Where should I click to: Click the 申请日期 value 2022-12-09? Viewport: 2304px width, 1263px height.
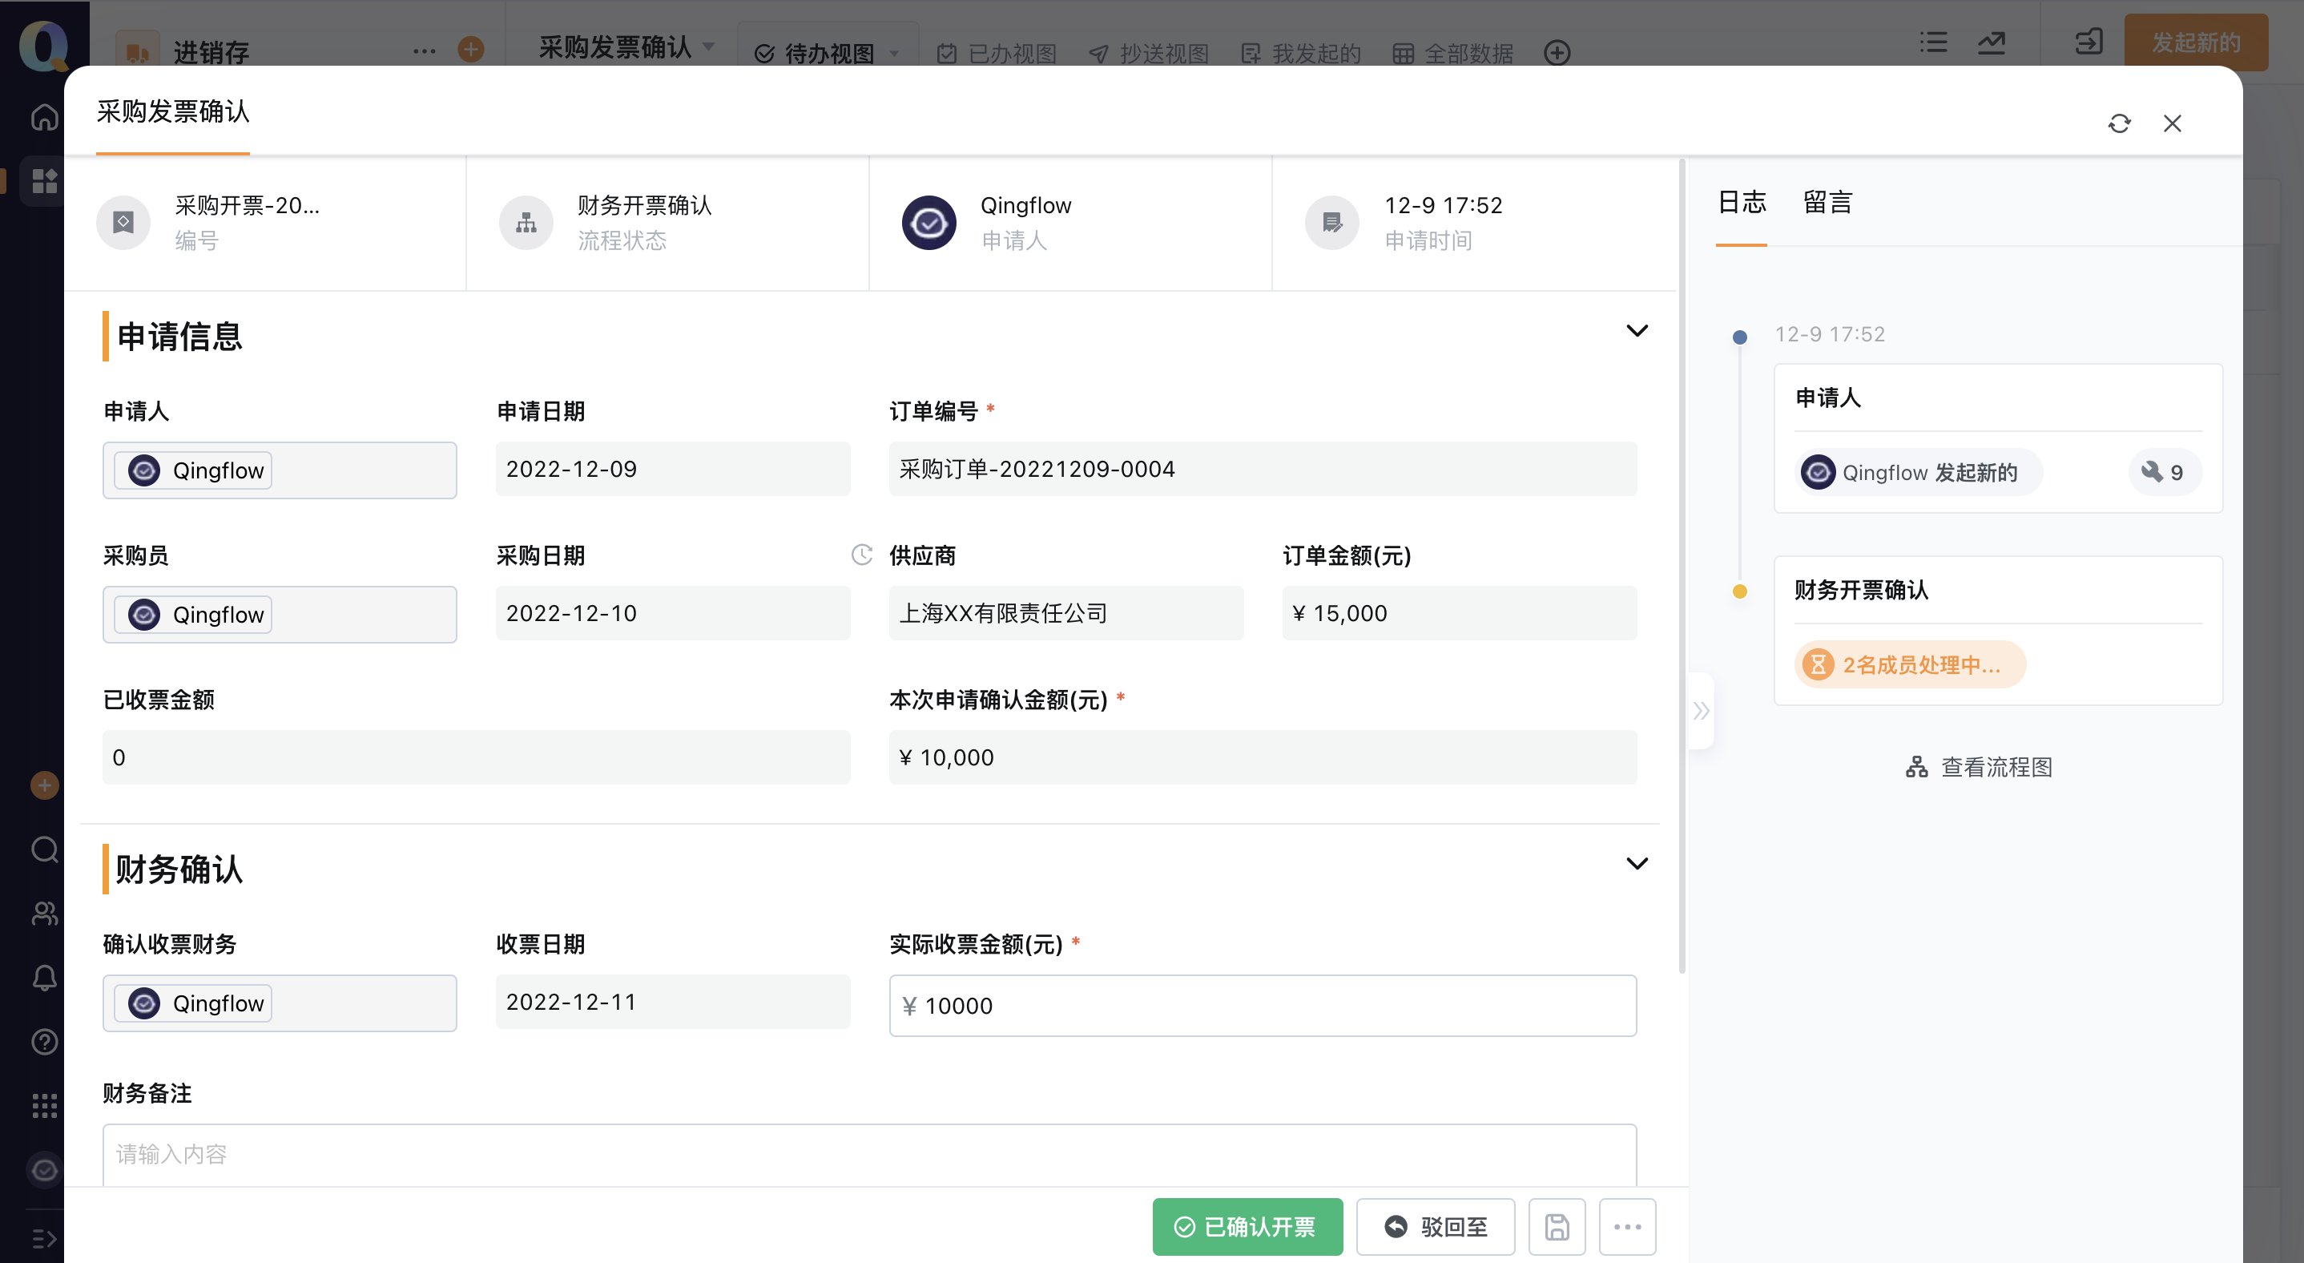pos(673,469)
